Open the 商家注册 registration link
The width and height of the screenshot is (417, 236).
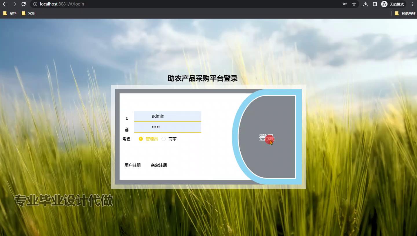click(x=159, y=165)
